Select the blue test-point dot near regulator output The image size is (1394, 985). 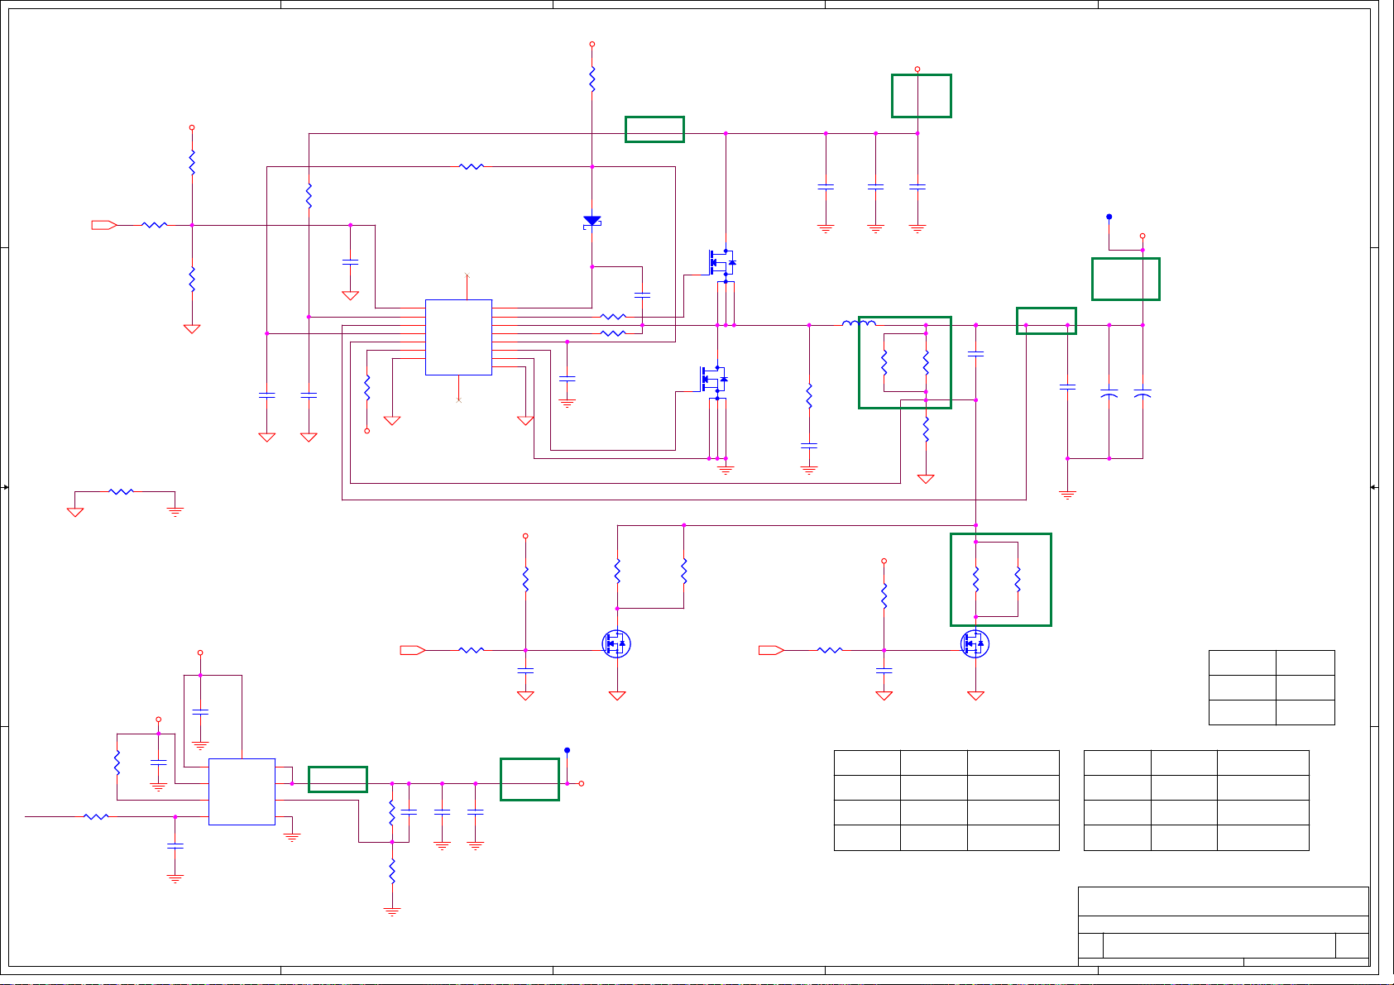tap(567, 750)
